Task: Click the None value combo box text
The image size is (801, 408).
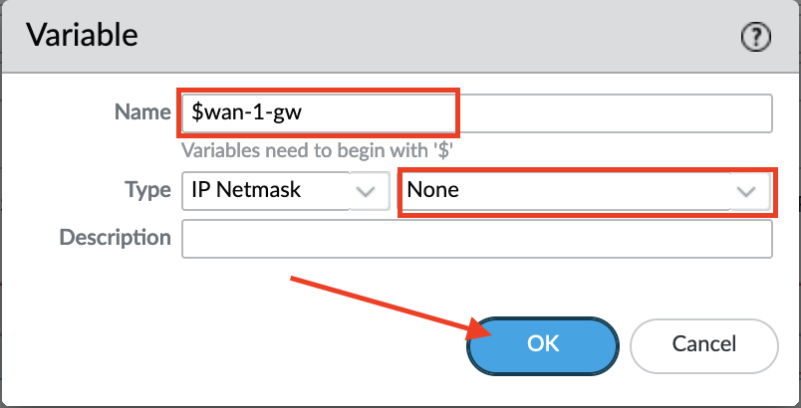Action: pos(433,190)
